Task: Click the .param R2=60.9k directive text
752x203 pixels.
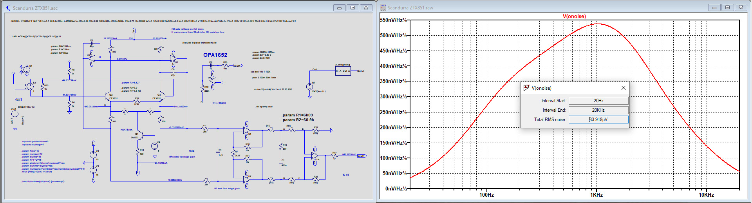Action: point(298,120)
